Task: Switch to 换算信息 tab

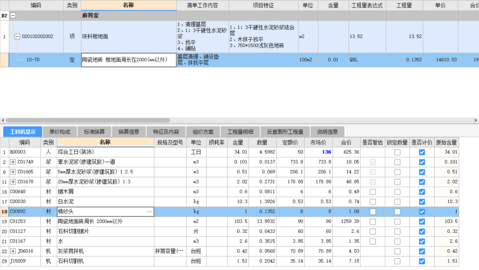Action: [x=129, y=132]
